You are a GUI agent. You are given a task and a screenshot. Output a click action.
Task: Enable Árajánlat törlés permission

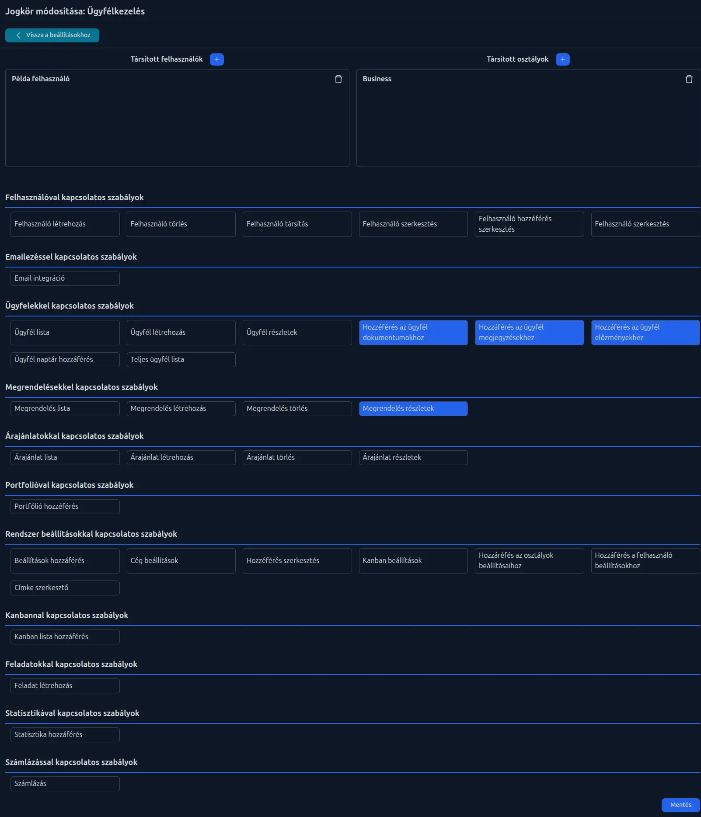coord(296,458)
